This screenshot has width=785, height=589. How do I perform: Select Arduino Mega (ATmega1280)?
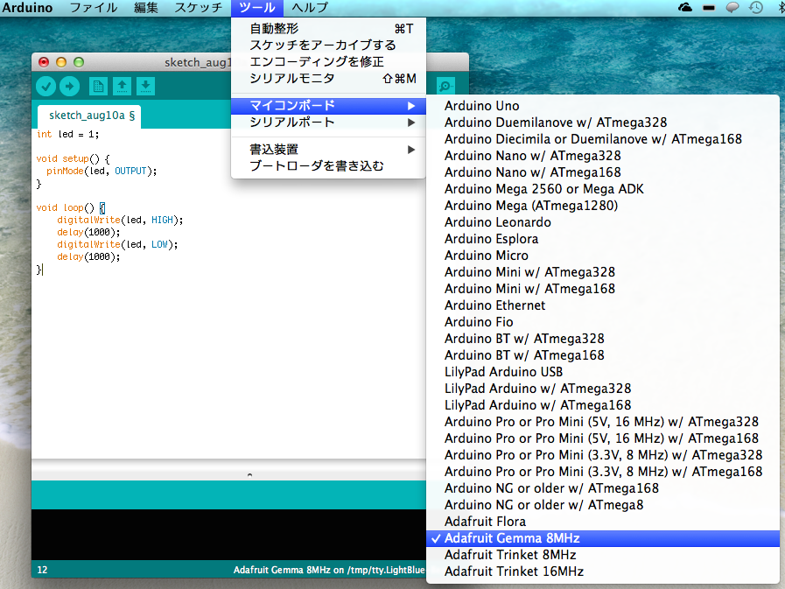point(603,206)
